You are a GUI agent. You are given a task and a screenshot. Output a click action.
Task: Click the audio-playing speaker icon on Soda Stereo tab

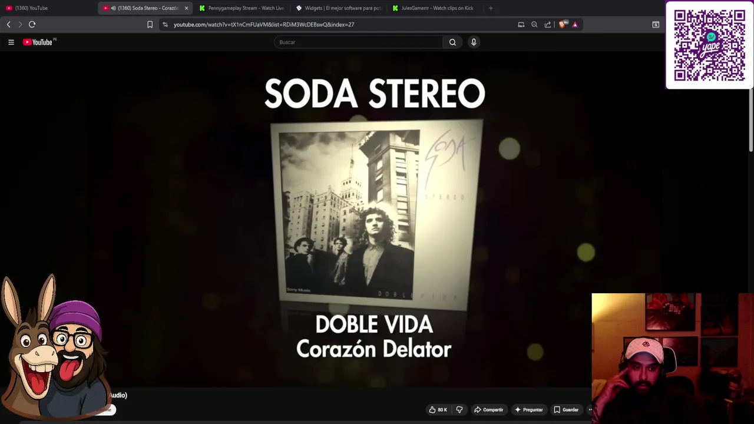[x=113, y=8]
